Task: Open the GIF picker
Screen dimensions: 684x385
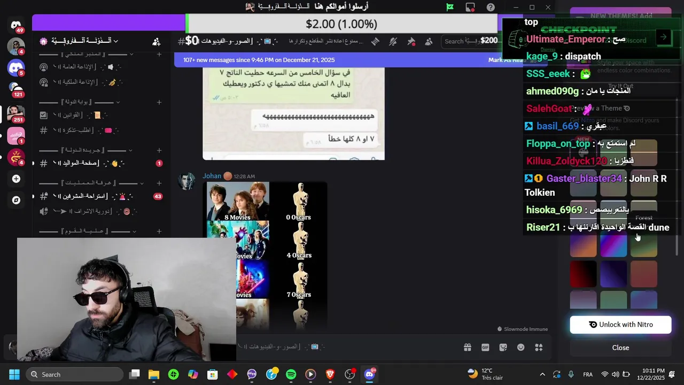Action: coord(485,348)
